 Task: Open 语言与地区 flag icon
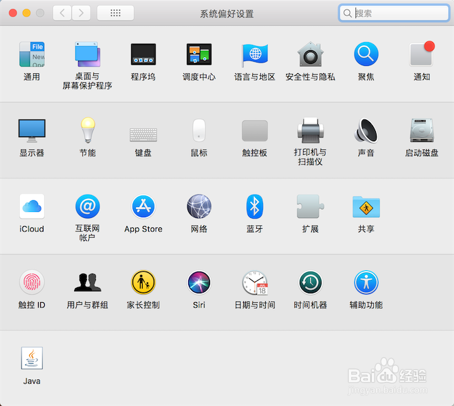coord(255,54)
